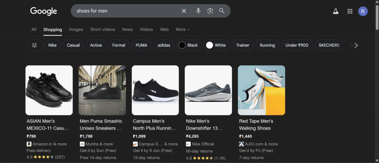Click the 4.0 star rating with 257 reviews
Image resolution: width=379 pixels, height=163 pixels.
click(46, 157)
